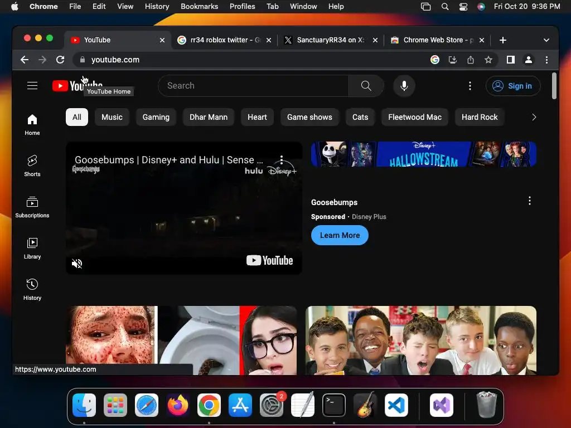Open Finder from the Dock

click(84, 405)
